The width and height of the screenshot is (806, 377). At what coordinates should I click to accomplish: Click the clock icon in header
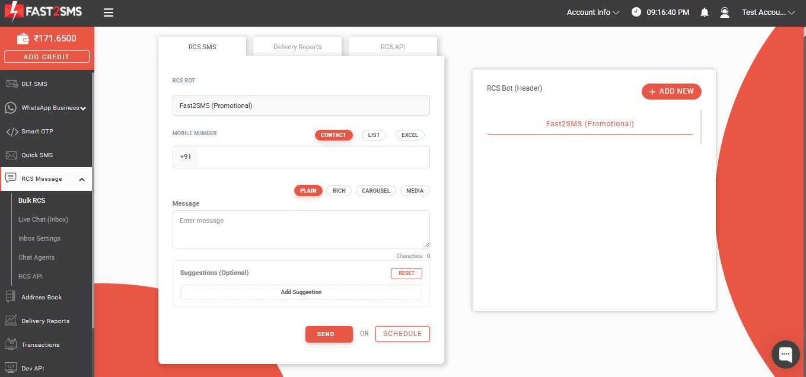pos(636,12)
